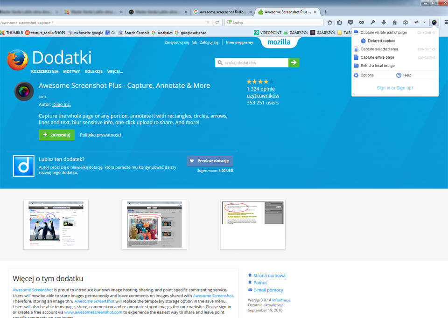Screen dimensions: 448x318
Task: Reload the page with refresh icon
Action: pyautogui.click(x=217, y=22)
